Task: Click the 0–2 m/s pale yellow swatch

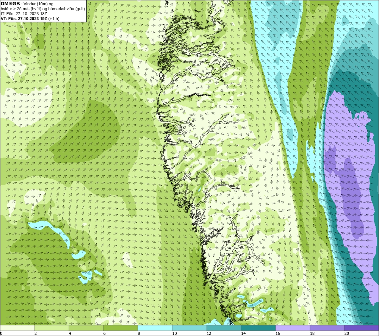Action: tap(17, 328)
